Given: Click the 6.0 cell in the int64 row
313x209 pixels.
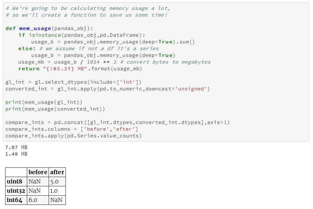Looking at the screenshot, I should pyautogui.click(x=33, y=200).
